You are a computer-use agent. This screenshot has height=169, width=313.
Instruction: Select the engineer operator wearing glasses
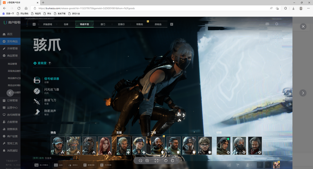point(205,146)
